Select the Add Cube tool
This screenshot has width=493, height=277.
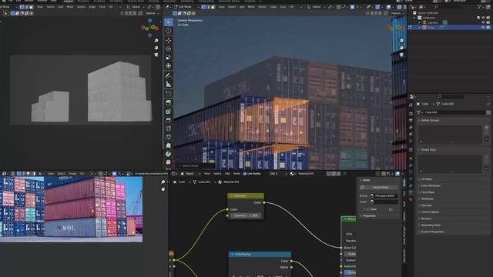[x=169, y=94]
